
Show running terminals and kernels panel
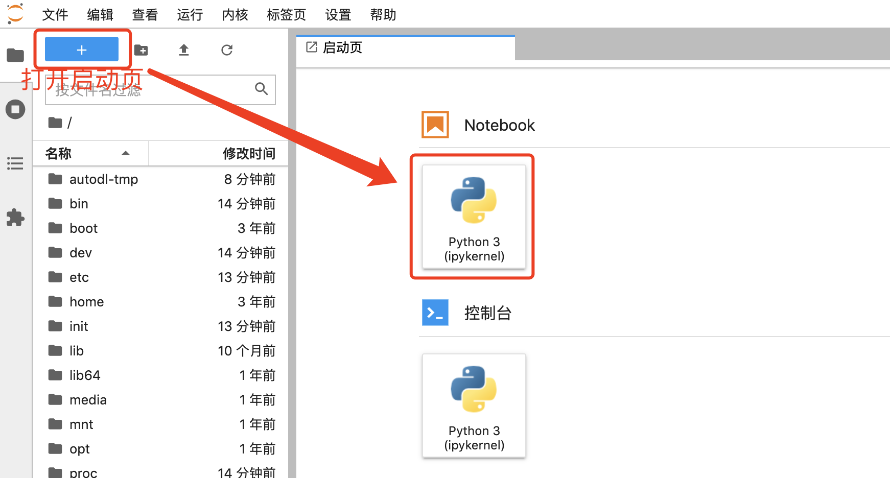pyautogui.click(x=15, y=109)
